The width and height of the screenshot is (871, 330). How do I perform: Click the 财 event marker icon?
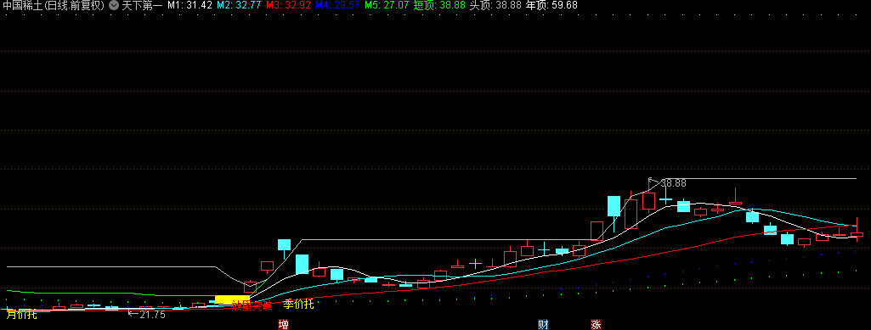[543, 324]
